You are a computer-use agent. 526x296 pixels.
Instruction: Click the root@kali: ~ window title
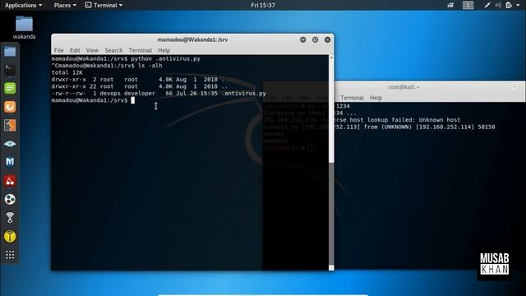[404, 87]
